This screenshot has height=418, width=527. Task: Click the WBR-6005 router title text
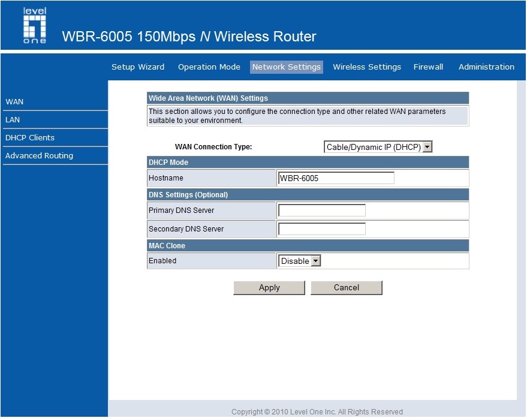(189, 37)
